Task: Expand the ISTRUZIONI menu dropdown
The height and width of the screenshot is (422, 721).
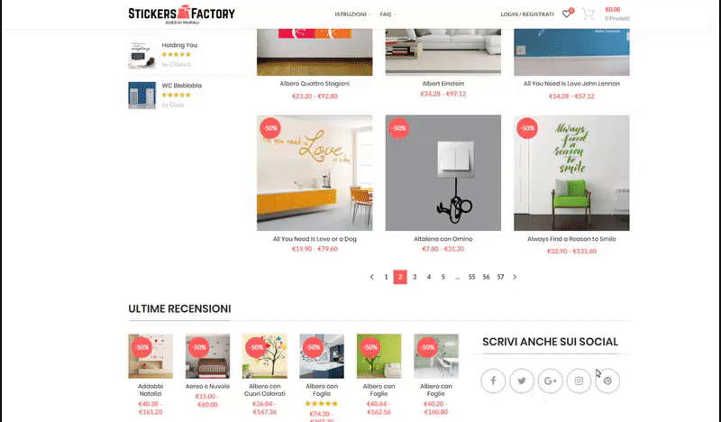Action: (x=352, y=14)
